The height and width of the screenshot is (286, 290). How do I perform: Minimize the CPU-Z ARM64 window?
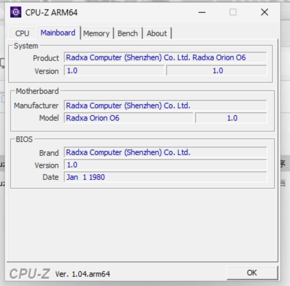tap(202, 12)
